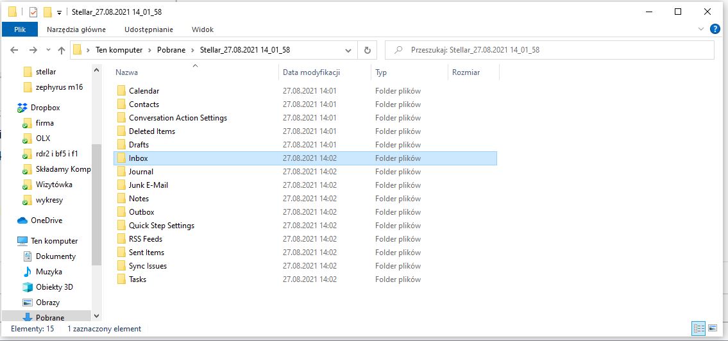
Task: Switch to large icons view button
Action: [714, 329]
